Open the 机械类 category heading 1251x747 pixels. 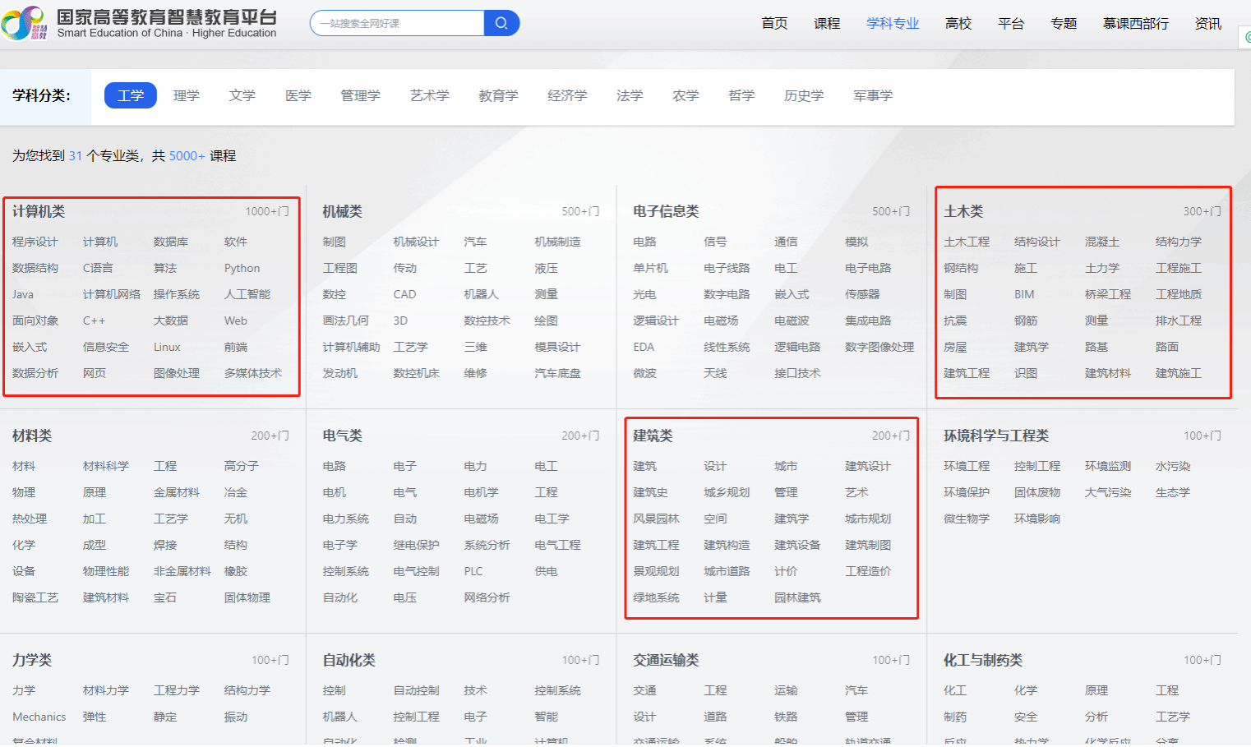[x=343, y=211]
